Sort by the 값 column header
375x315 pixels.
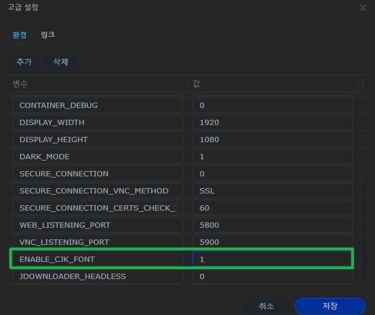click(272, 84)
